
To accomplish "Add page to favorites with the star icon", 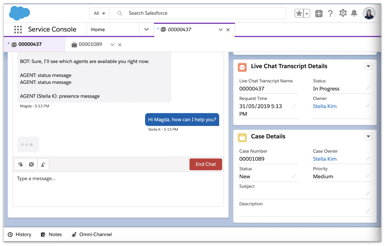I will [299, 13].
